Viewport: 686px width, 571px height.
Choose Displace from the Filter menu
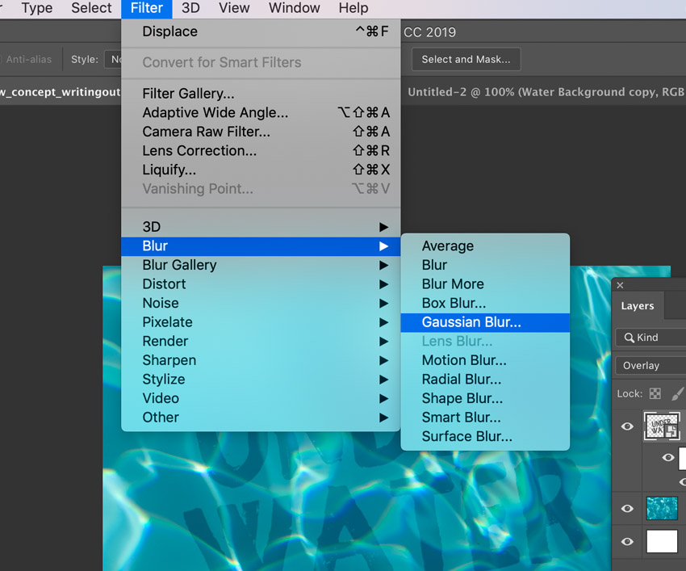click(x=261, y=31)
